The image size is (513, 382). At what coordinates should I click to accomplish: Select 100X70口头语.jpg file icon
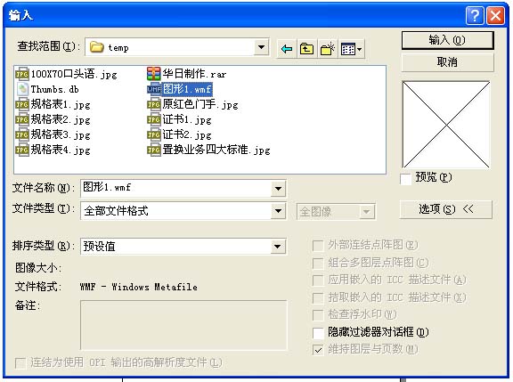(22, 74)
